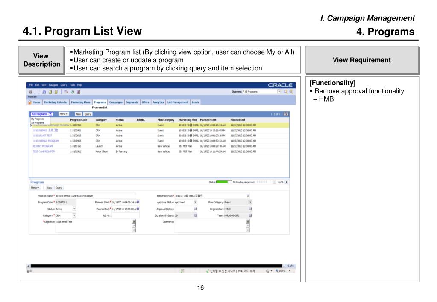Open the Marketing Plan pick icon
The width and height of the screenshot is (437, 302).
tap(248, 196)
